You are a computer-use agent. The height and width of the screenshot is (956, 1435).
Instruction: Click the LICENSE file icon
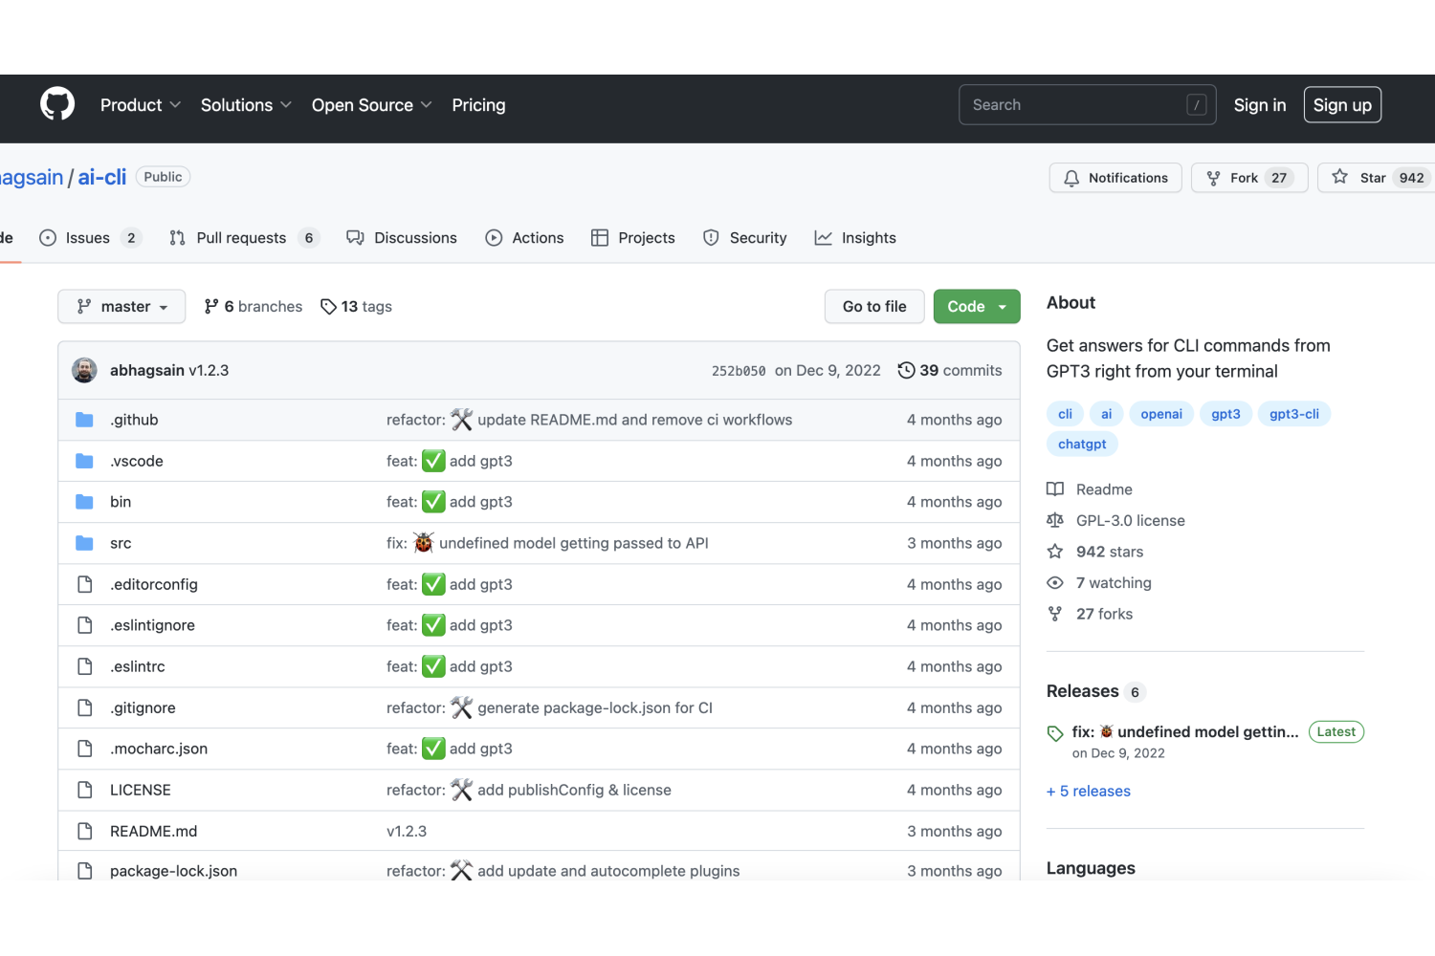[x=84, y=790]
